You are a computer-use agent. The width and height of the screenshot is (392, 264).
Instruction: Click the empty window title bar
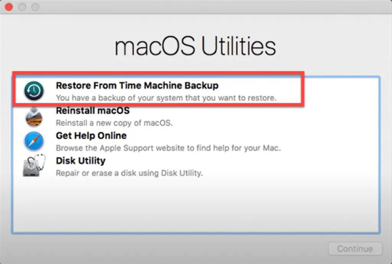coord(196,7)
